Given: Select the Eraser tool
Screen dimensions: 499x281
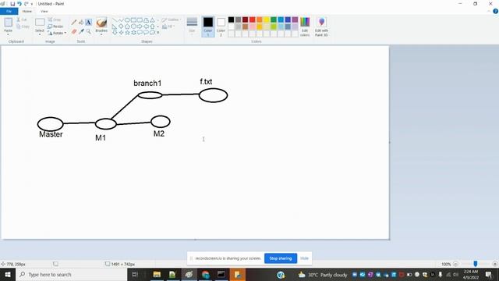Looking at the screenshot, I should [x=74, y=31].
